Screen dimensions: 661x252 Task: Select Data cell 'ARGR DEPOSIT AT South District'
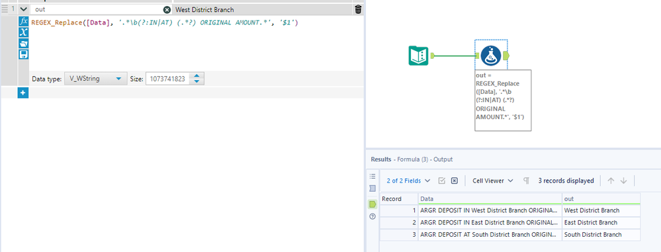tap(490, 235)
